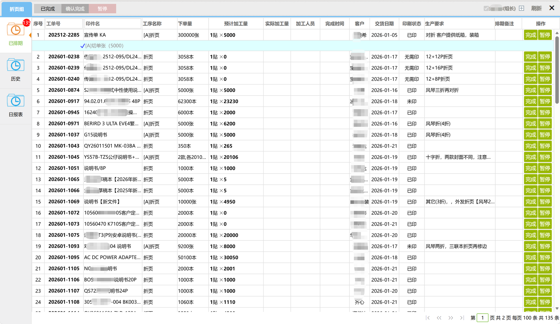Click the checked [A]切单张 (5000) sub-process row
Viewport: 560px width, 324px height.
tap(102, 46)
